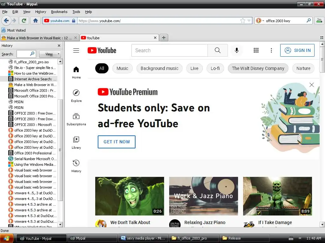Open the DuckDuckGo search engine selector
The height and width of the screenshot is (243, 325).
(260, 21)
